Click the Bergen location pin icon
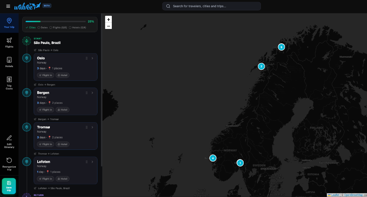Viewport: 367px width, 197px height. 27,93
